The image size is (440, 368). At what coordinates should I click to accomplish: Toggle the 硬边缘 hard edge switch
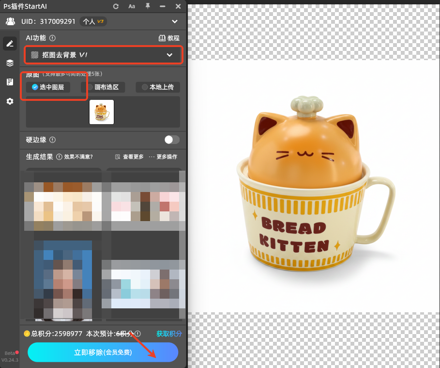pos(172,140)
